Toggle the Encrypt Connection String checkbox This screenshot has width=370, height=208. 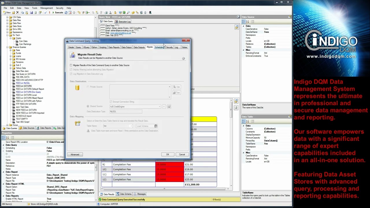coord(111,102)
